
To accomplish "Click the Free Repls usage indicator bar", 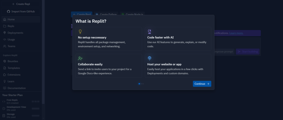I will pyautogui.click(x=36, y=102).
